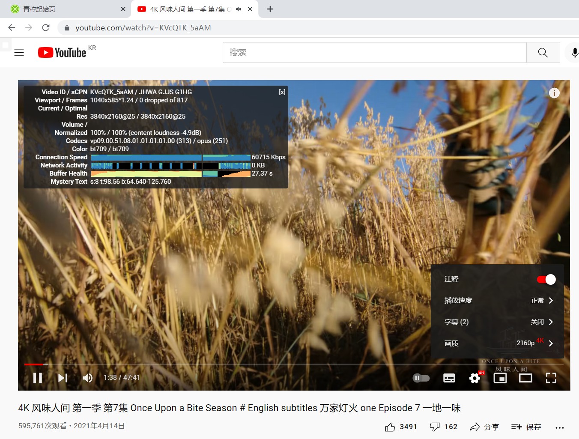Click the YouTube logo

[61, 52]
